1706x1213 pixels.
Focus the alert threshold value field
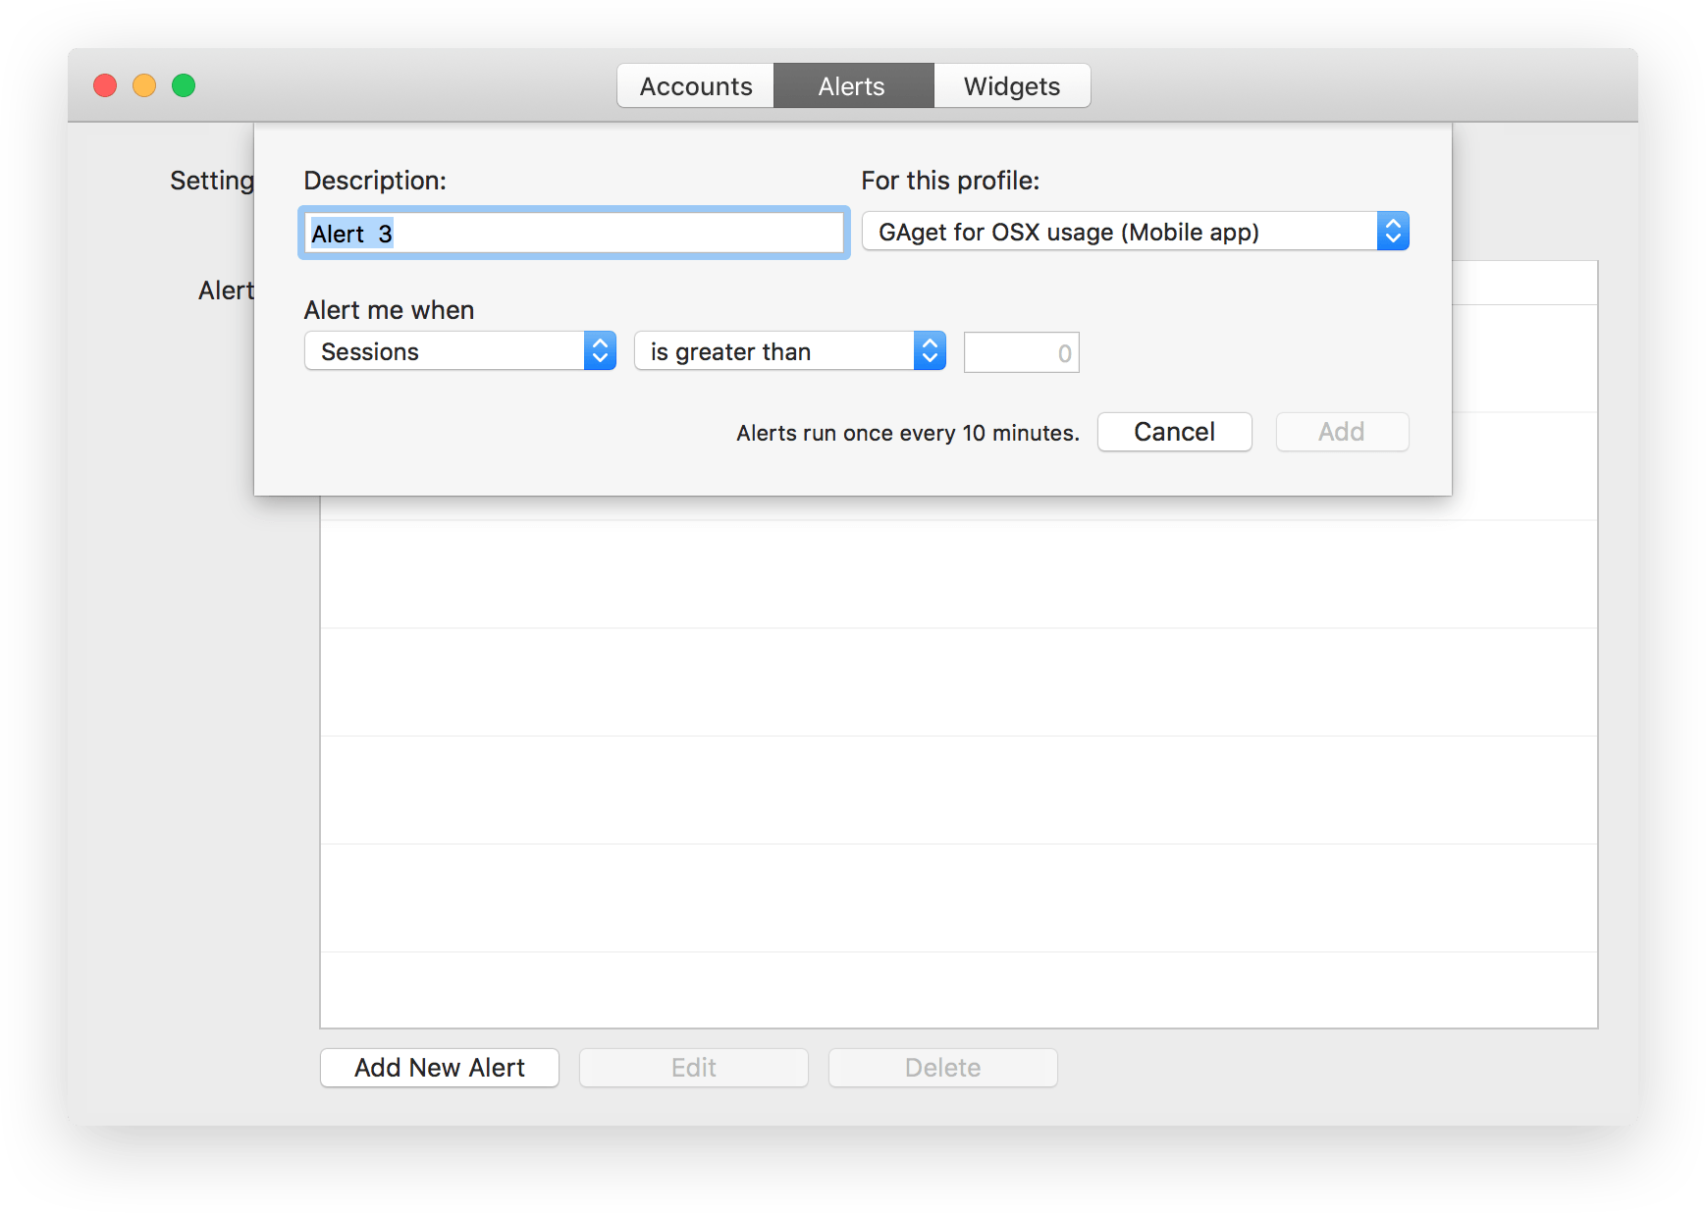point(1021,353)
